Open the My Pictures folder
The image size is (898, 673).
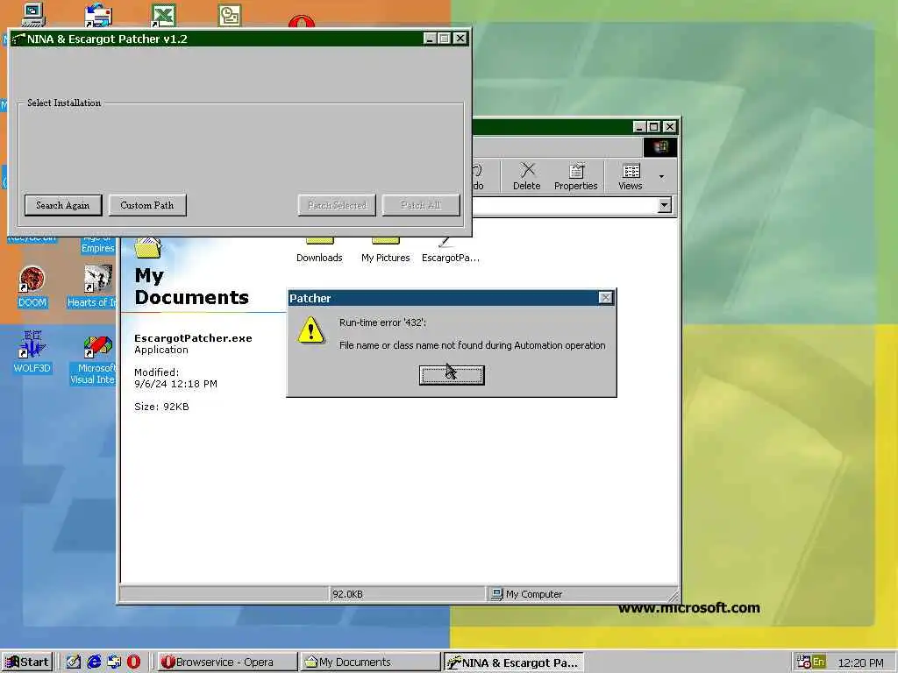coord(386,251)
